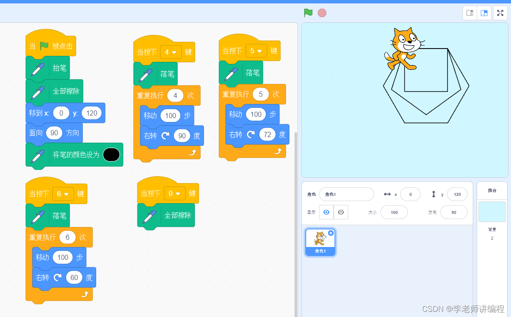Click the script area vertical scrollbar
This screenshot has height=317, width=511.
(x=295, y=224)
